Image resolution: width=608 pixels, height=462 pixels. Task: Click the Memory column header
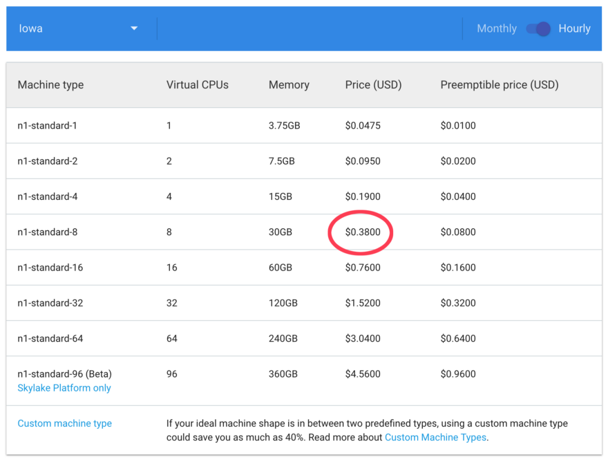[289, 85]
